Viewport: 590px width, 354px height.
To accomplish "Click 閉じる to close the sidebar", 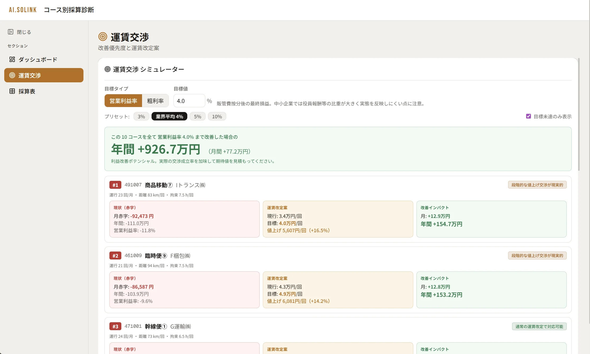I will [20, 32].
